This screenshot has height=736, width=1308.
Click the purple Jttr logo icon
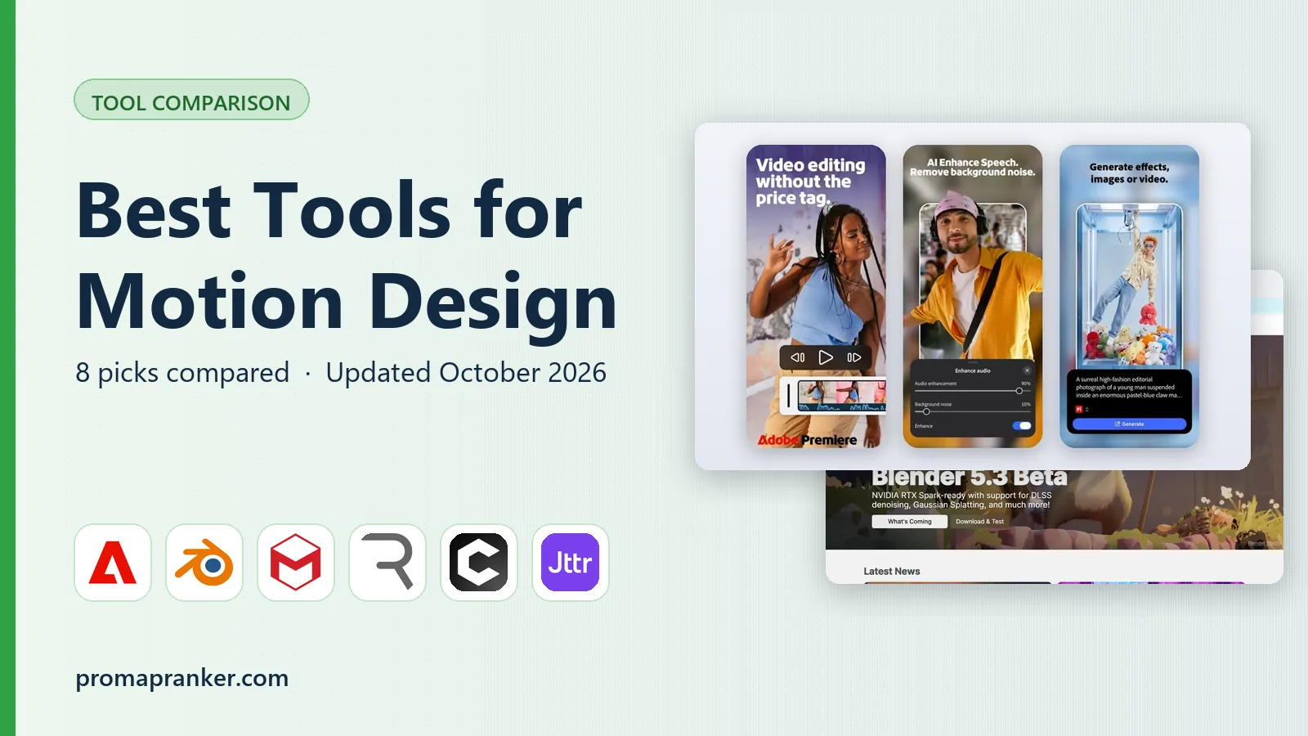(571, 563)
